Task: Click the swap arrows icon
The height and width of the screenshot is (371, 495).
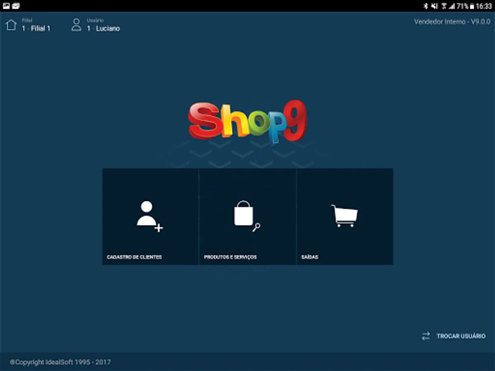Action: coord(426,336)
